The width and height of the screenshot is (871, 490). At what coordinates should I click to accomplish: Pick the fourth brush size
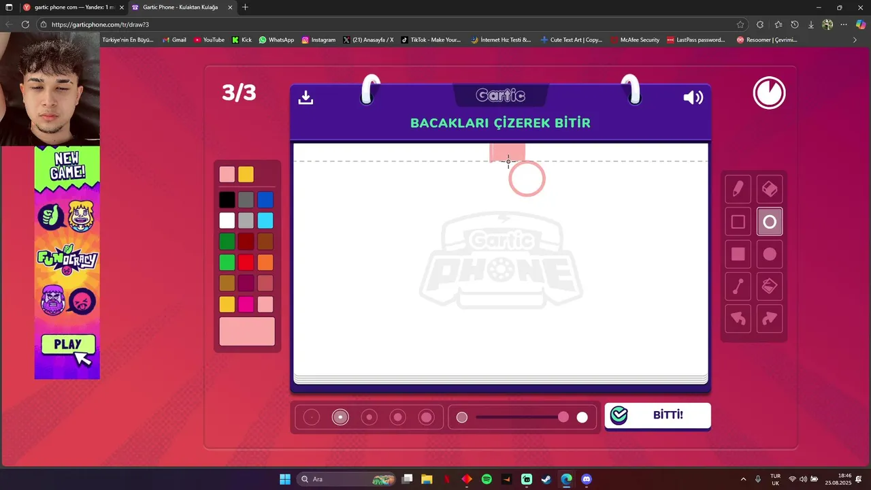coord(398,417)
